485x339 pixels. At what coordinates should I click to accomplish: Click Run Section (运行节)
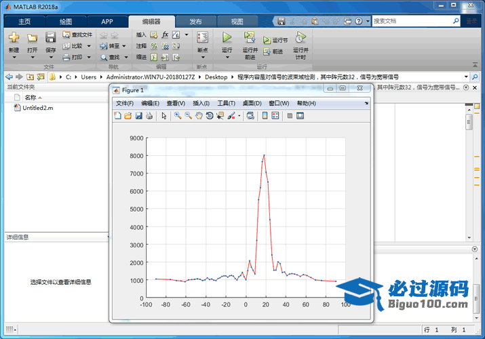(275, 40)
